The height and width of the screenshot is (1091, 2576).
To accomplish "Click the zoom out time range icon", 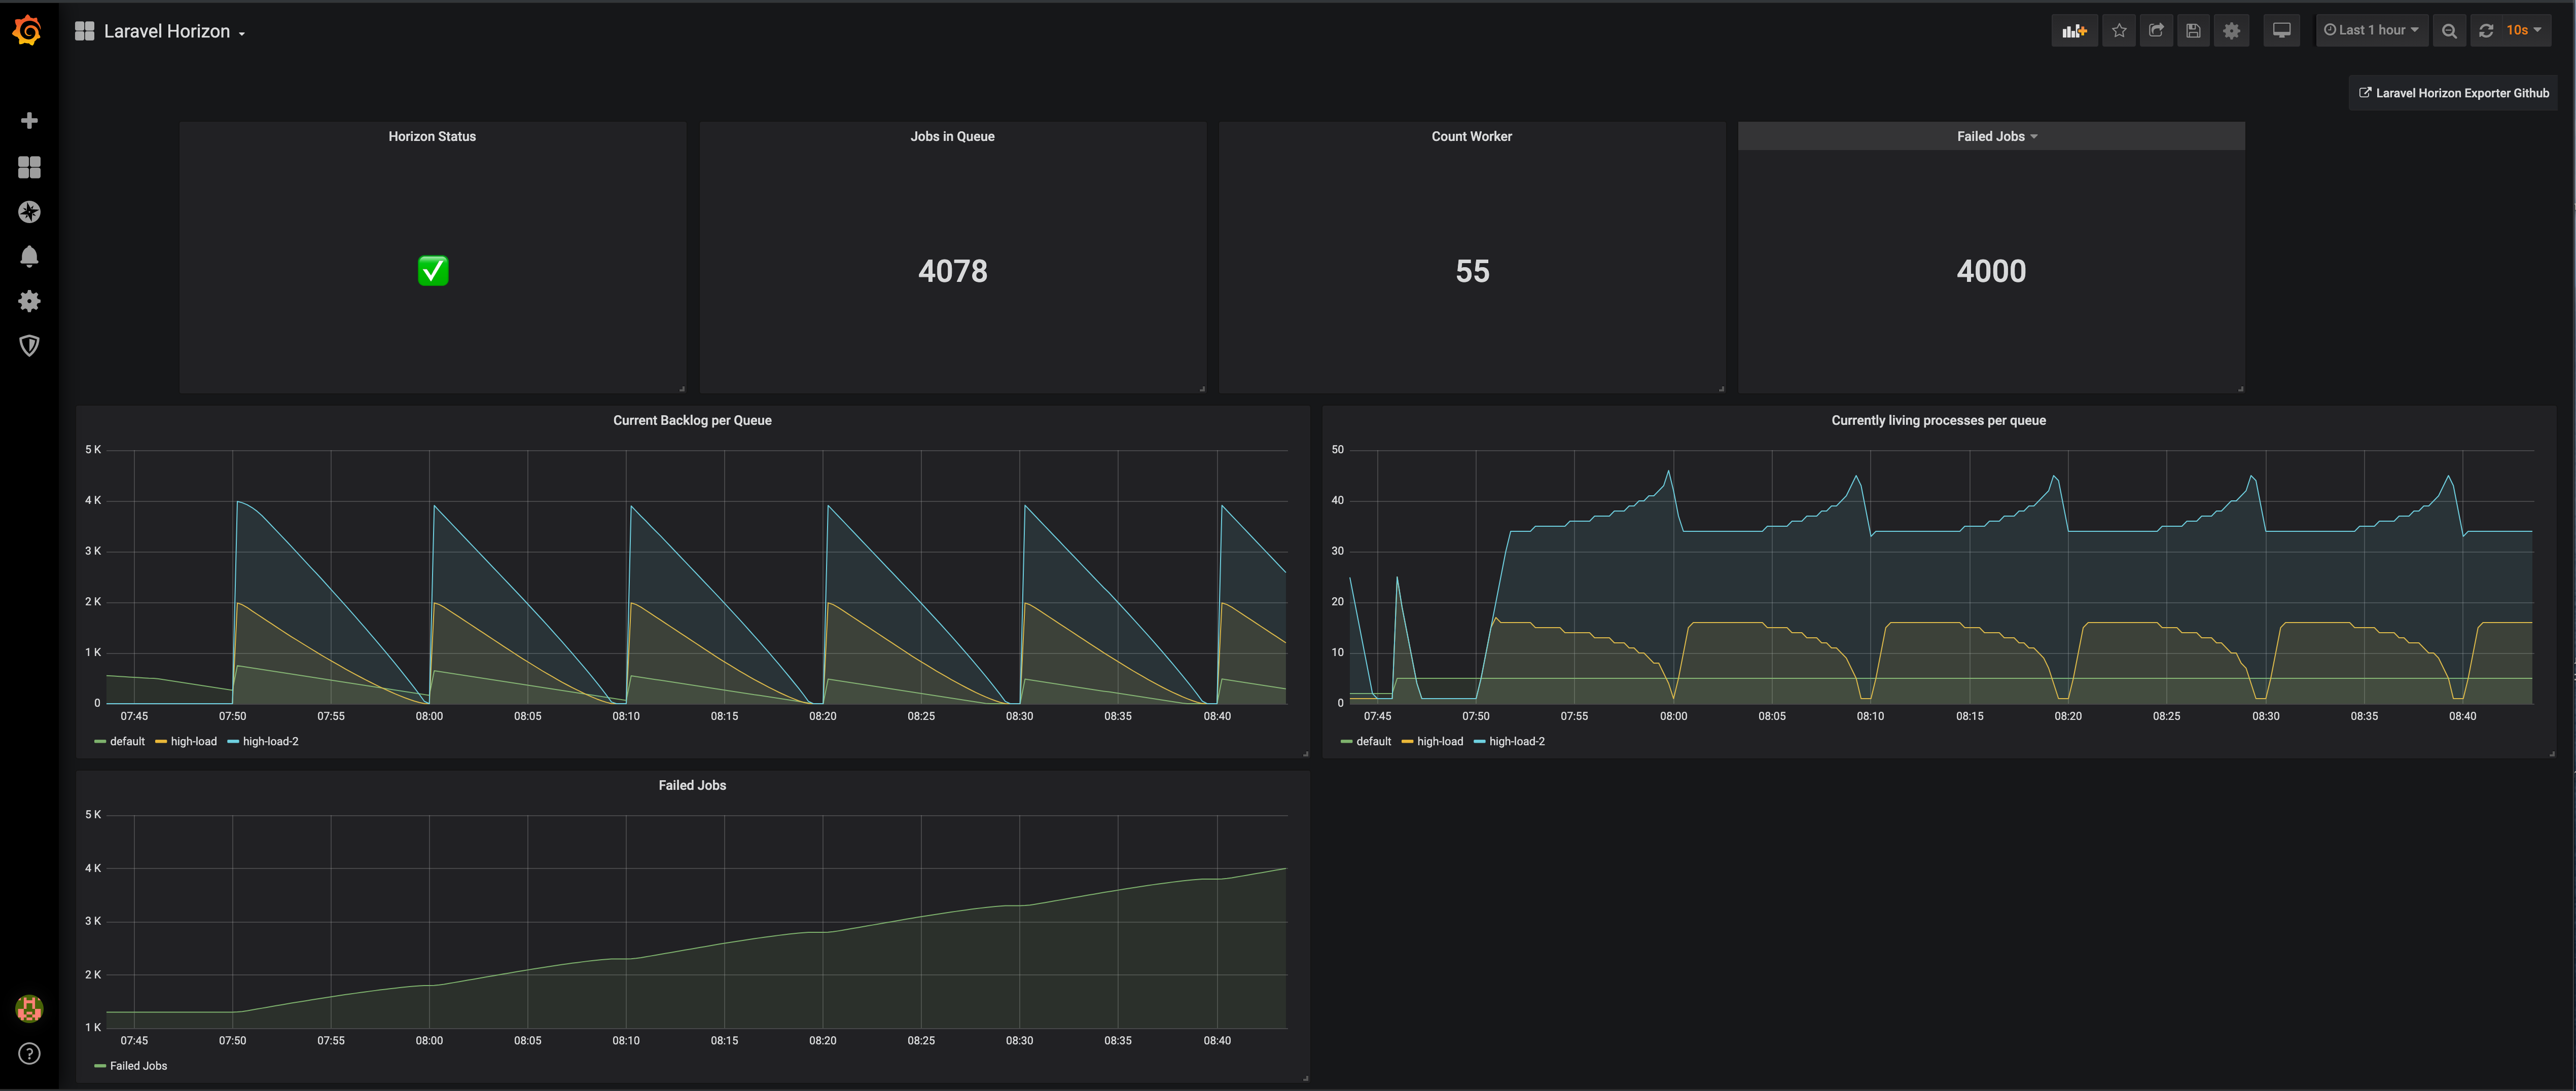I will 2449,31.
